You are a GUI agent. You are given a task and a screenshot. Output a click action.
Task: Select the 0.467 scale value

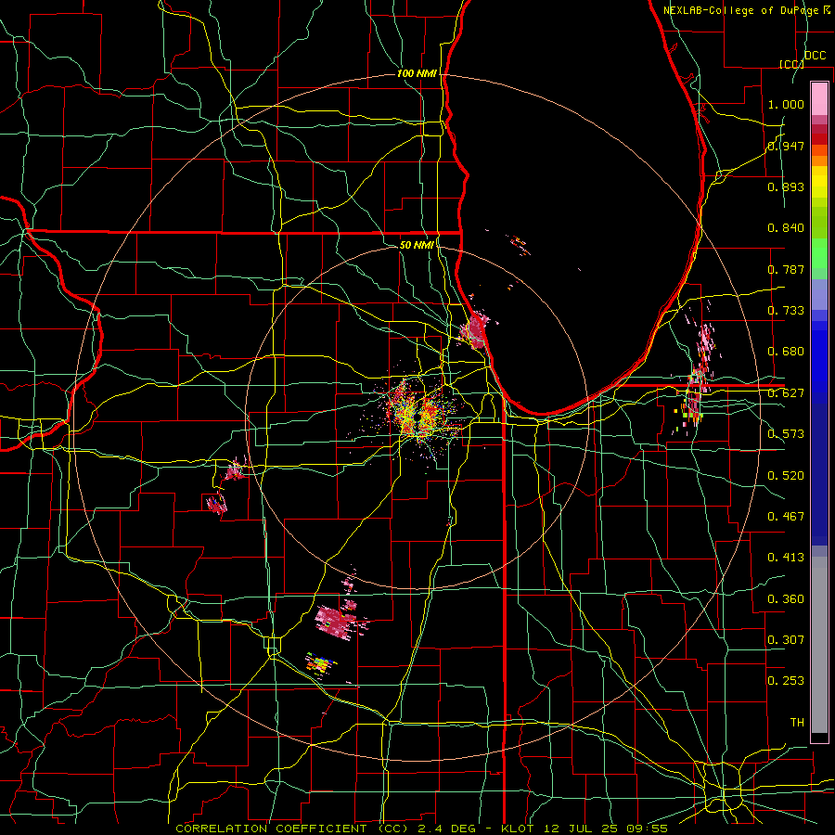click(786, 517)
